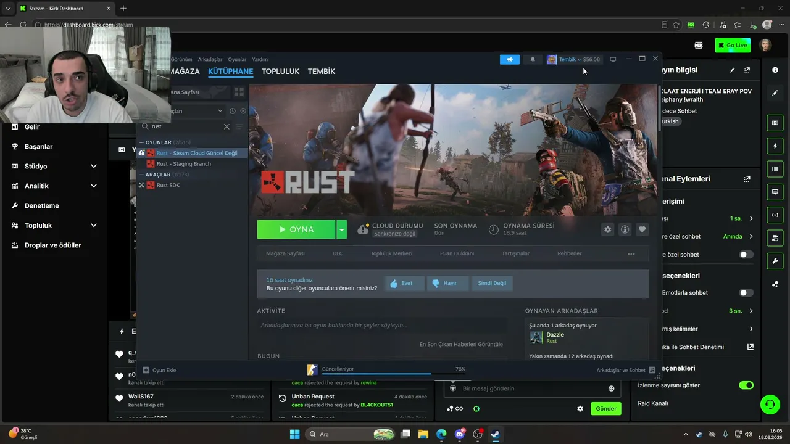Screen dimensions: 790x444
Task: Focus Kick chat message input field
Action: 531,388
